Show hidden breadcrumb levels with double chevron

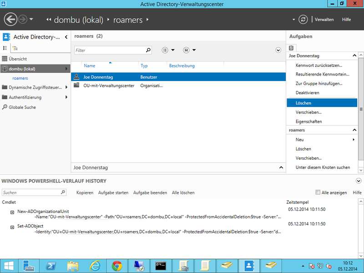[x=49, y=20]
